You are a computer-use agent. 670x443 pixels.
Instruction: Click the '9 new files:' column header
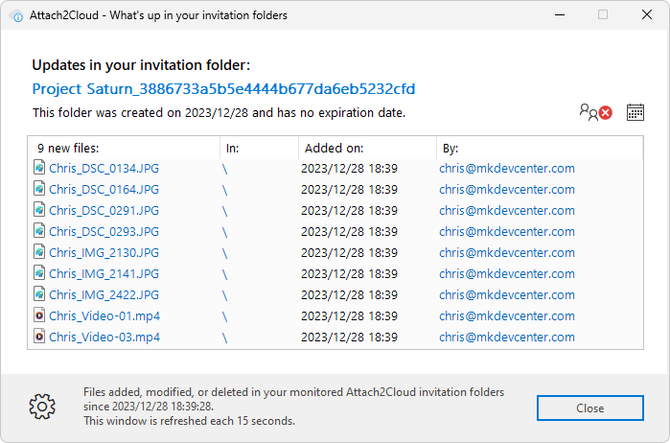pos(124,148)
